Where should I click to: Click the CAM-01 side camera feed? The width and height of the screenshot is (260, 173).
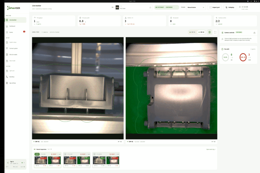(78, 88)
